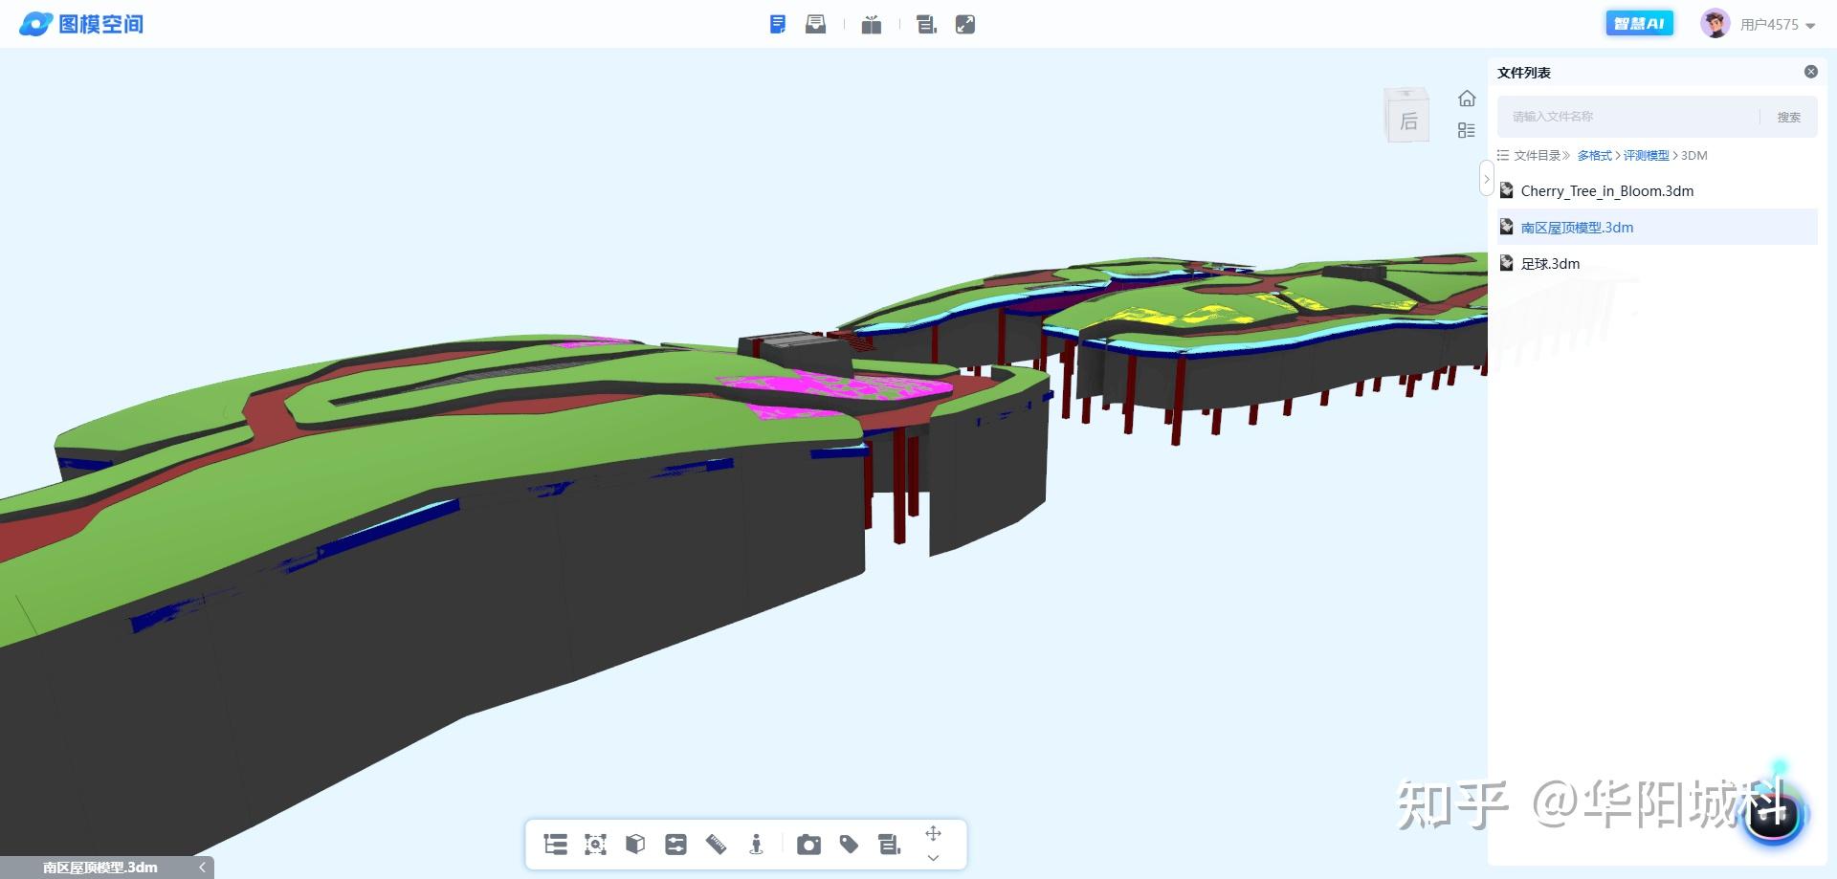The image size is (1837, 879).
Task: Take a snapshot with the camera tool
Action: pos(808,845)
